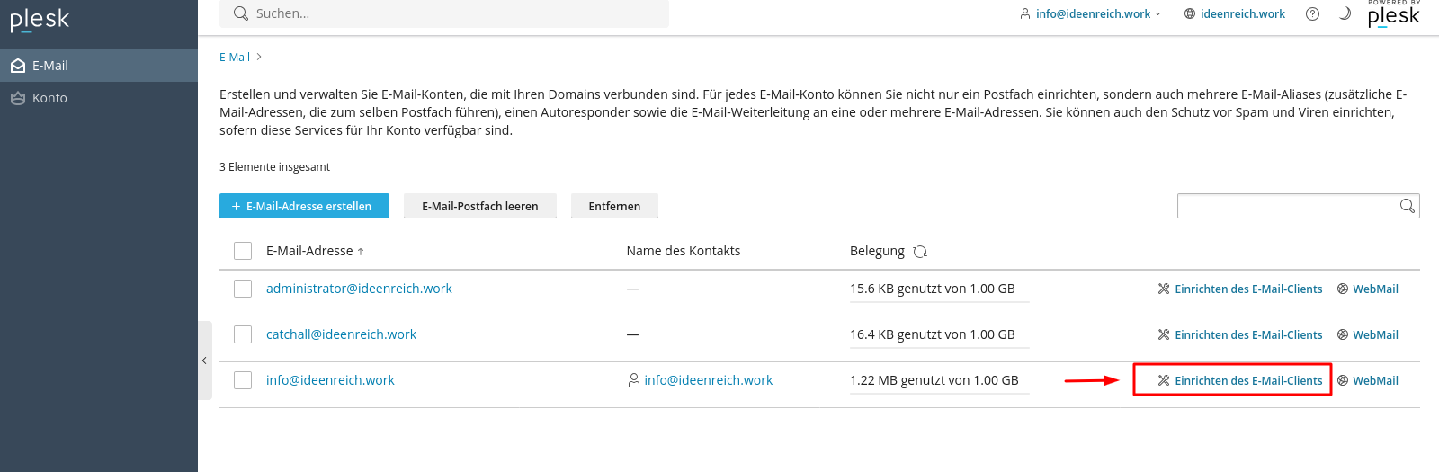Viewport: 1439px width, 472px height.
Task: Collapse the left sidebar panel
Action: [204, 361]
